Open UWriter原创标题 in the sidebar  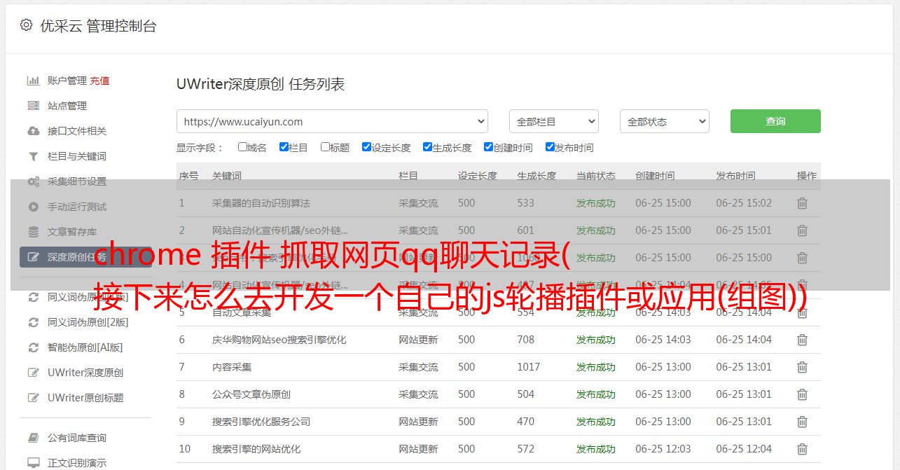pyautogui.click(x=85, y=398)
